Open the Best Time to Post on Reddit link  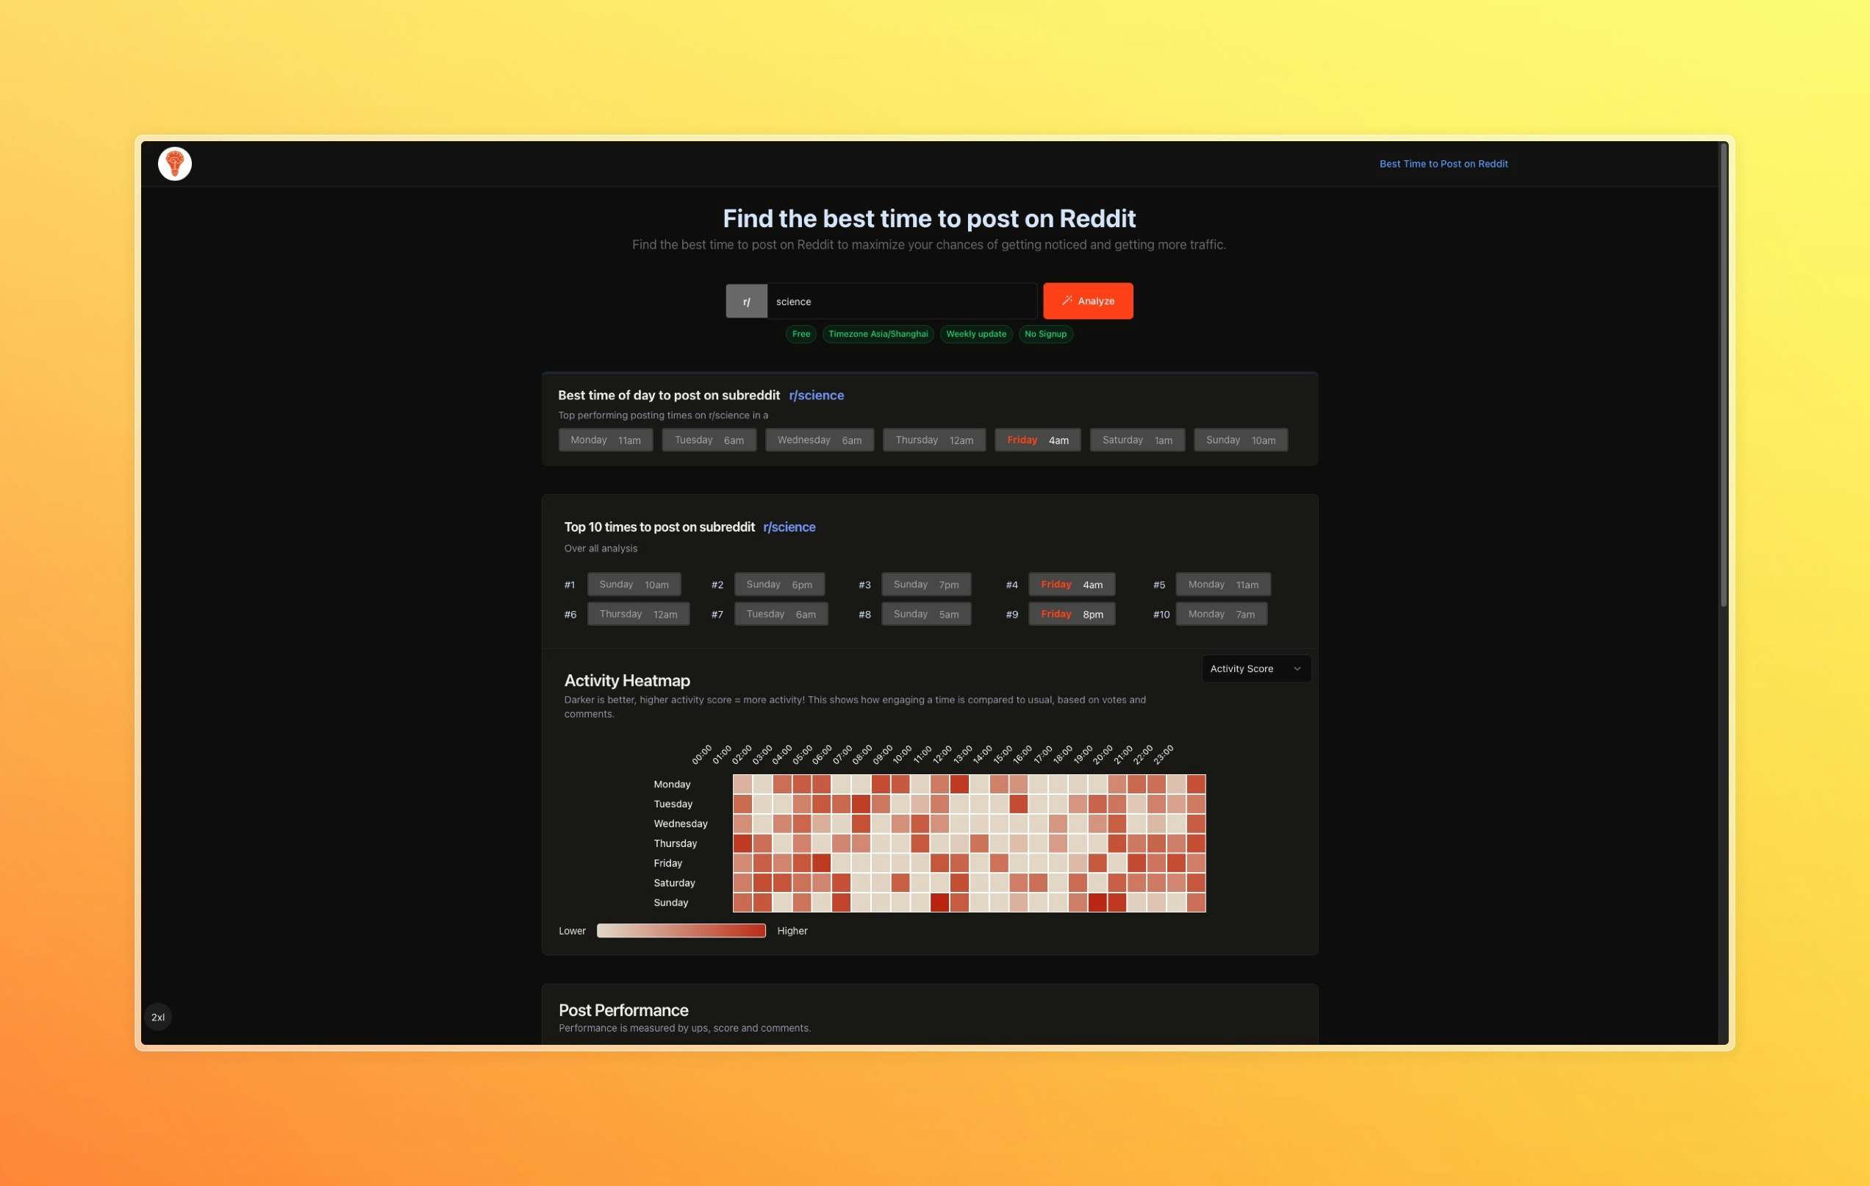click(x=1443, y=164)
